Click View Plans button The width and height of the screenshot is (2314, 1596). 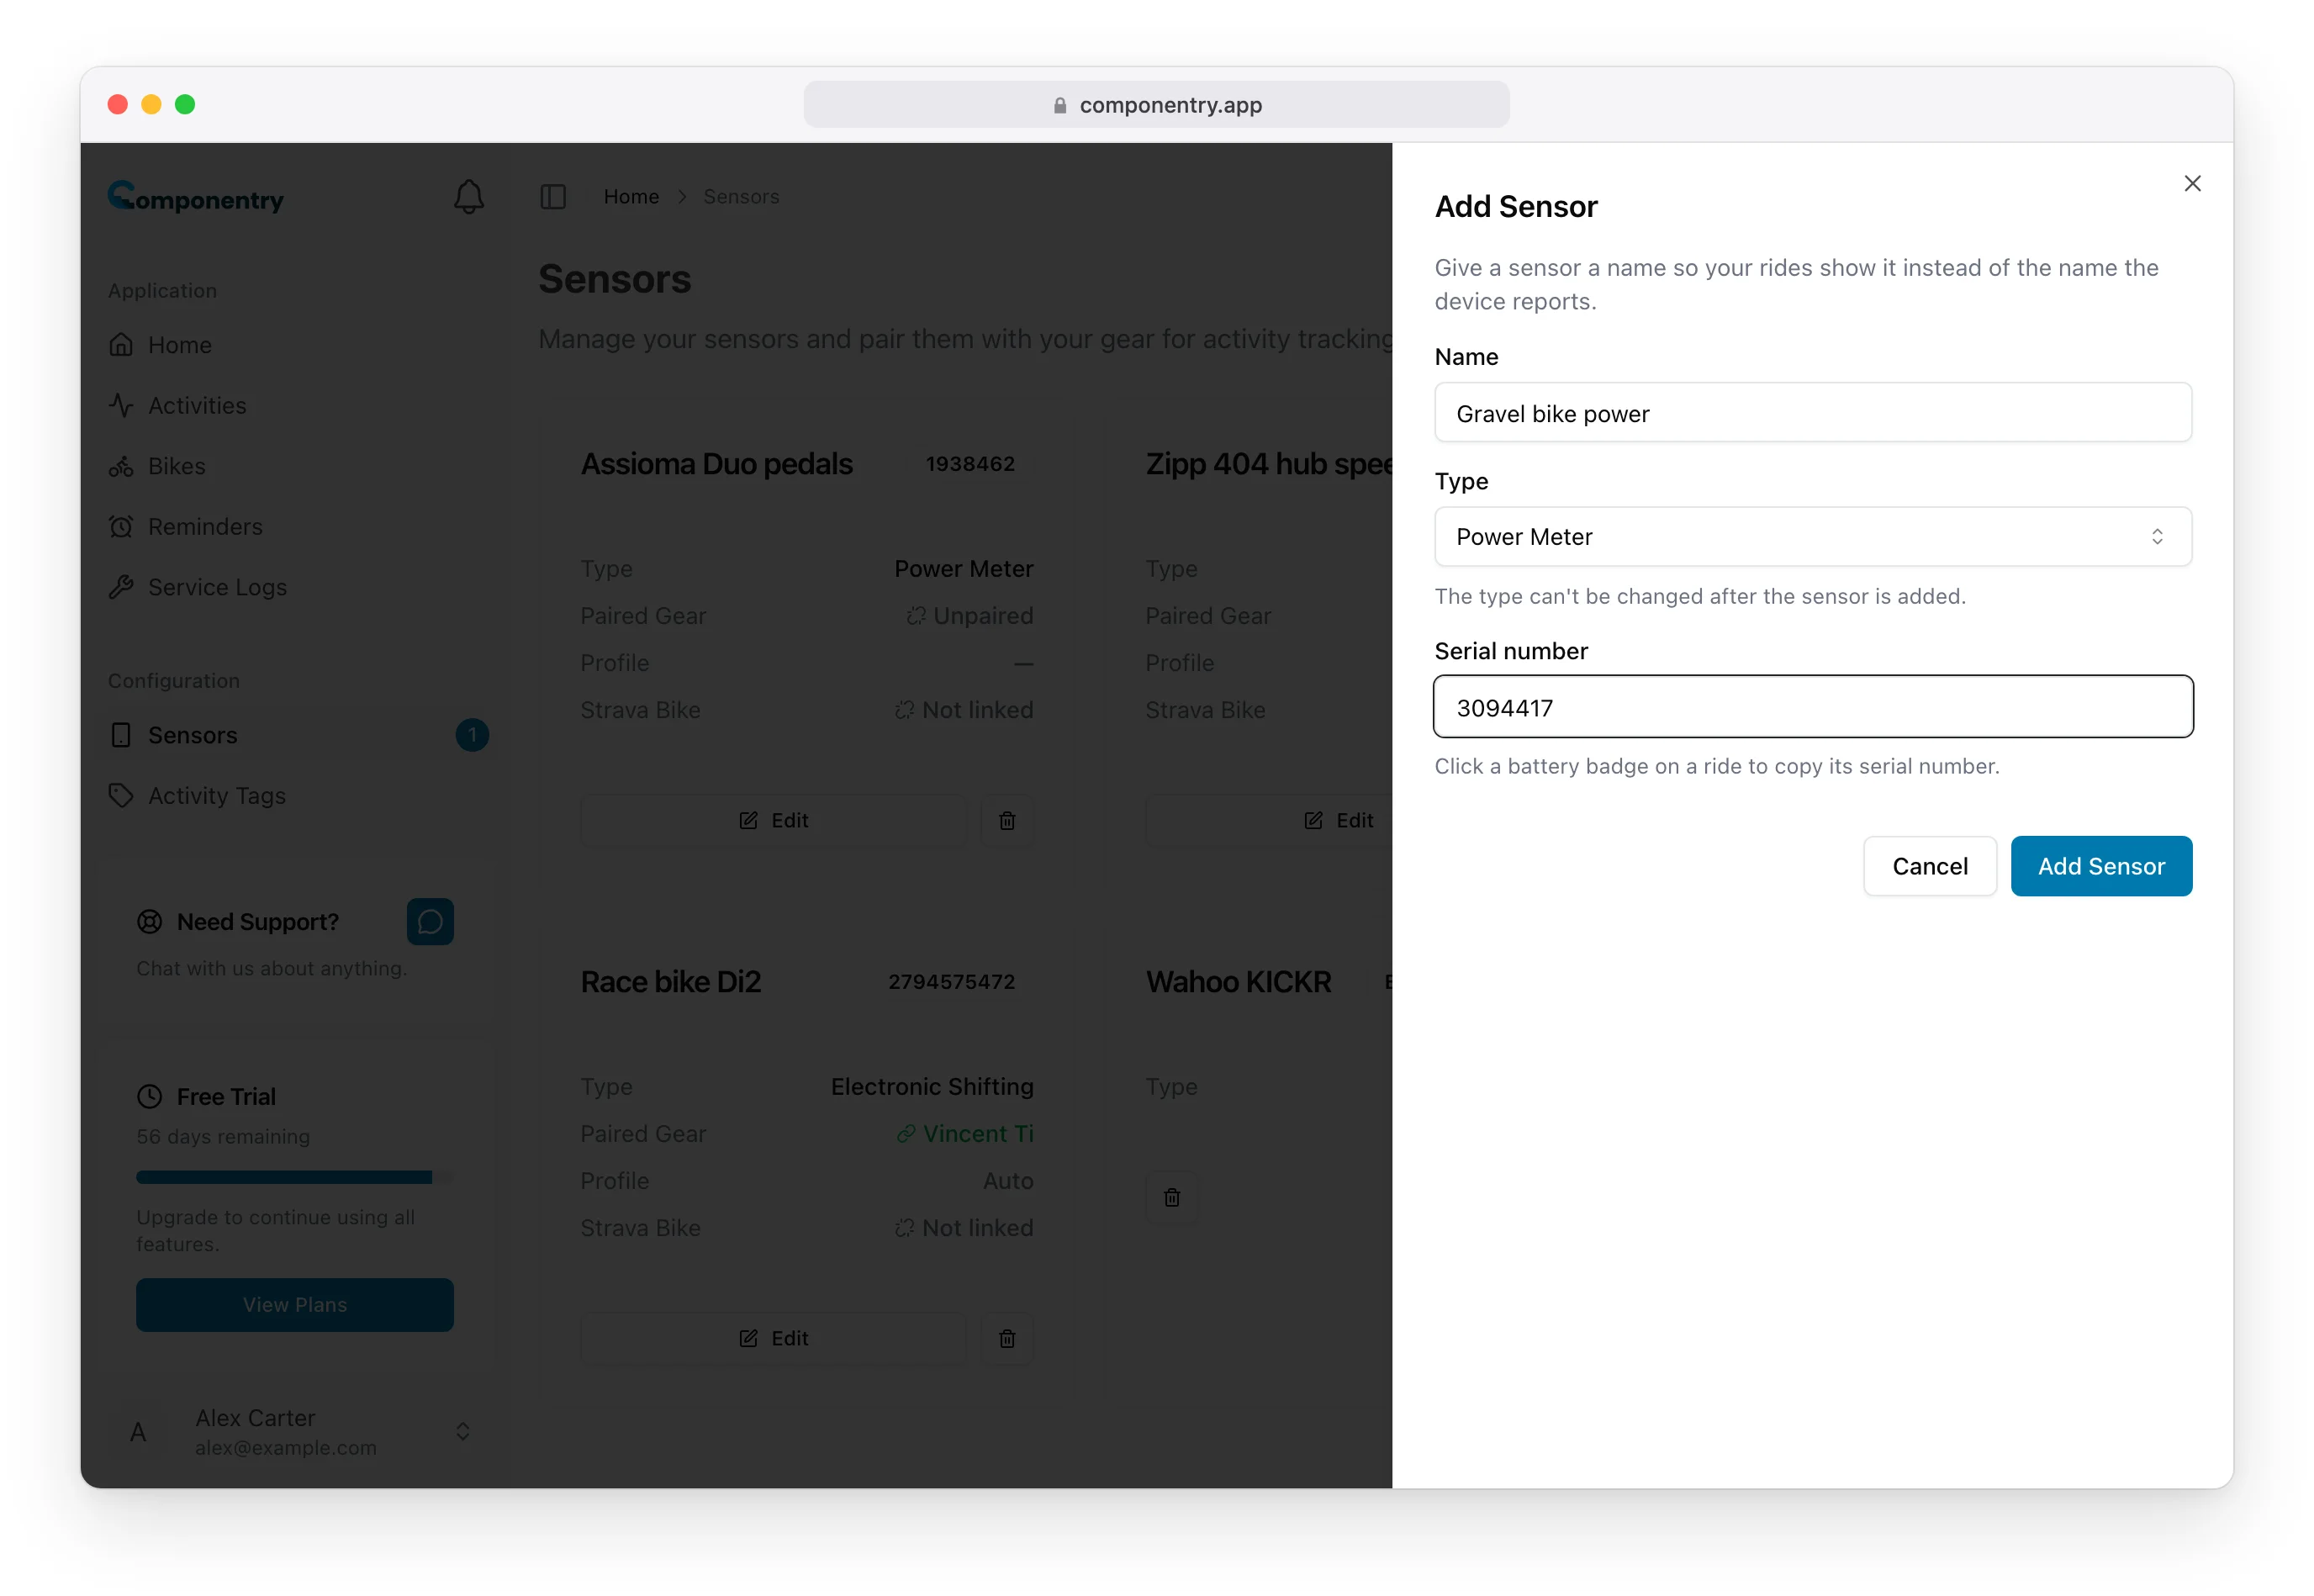point(295,1305)
